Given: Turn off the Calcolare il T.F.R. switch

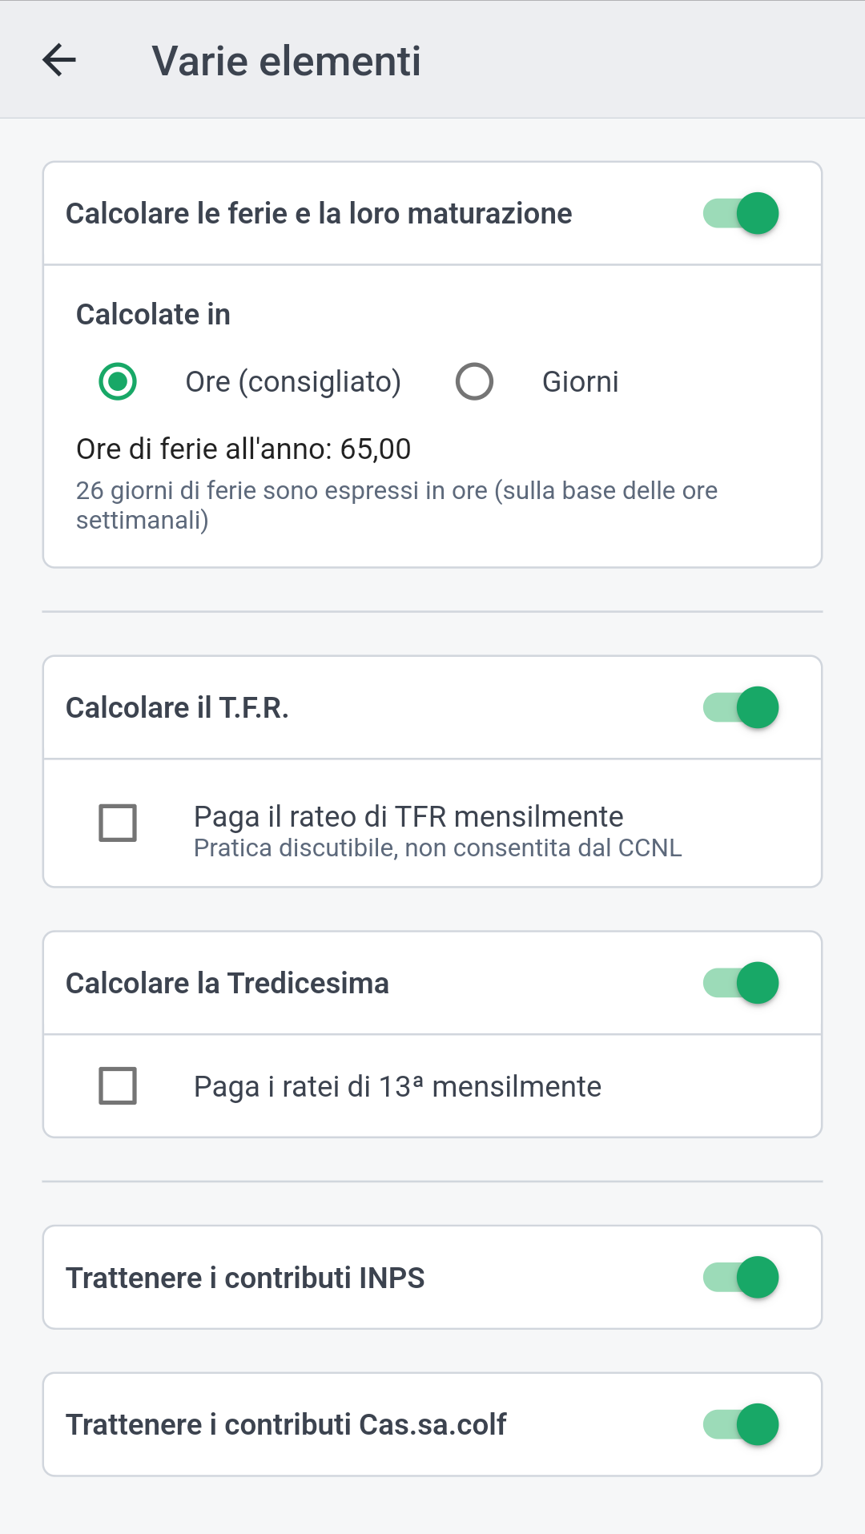Looking at the screenshot, I should point(742,708).
